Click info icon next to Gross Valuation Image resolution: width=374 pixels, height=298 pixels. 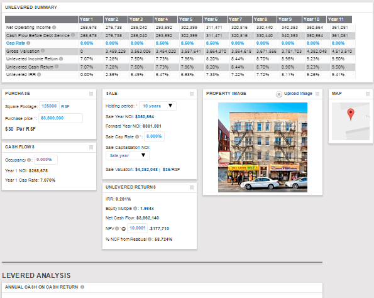43,50
